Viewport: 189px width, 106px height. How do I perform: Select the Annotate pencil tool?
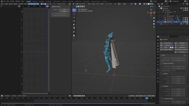click(x=74, y=32)
